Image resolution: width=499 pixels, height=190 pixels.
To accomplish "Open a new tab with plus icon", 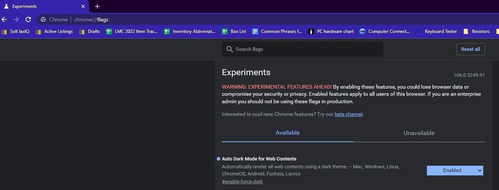I will 97,6.
